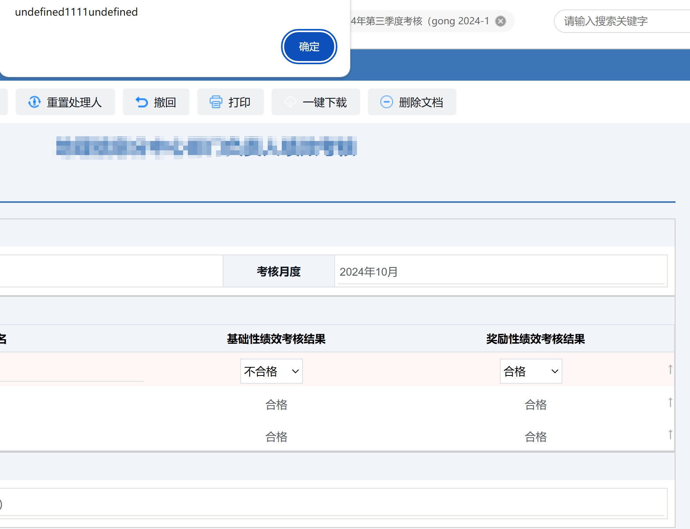This screenshot has height=529, width=690.
Task: Select second row 合格 under 基础性绩效考核结果
Action: [x=276, y=404]
